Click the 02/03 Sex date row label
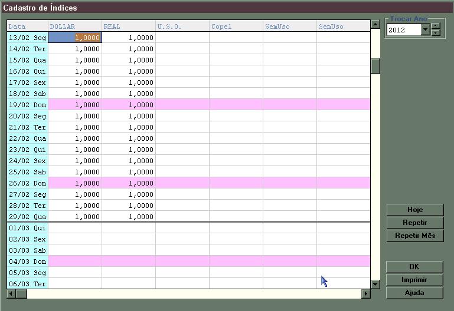The image size is (454, 311). click(x=27, y=239)
